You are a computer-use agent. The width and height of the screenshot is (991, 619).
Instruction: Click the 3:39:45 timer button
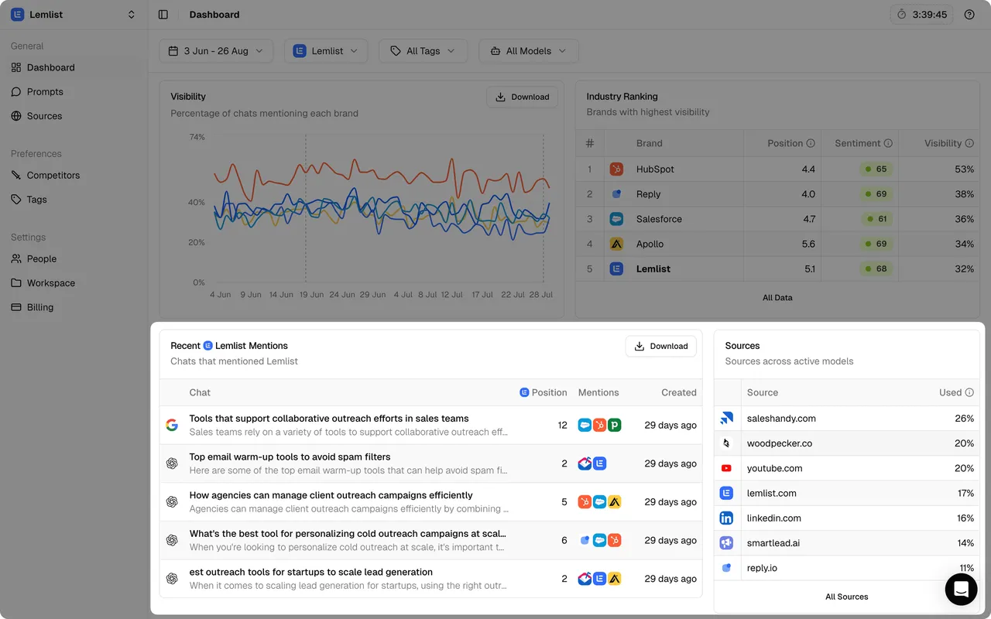click(921, 15)
